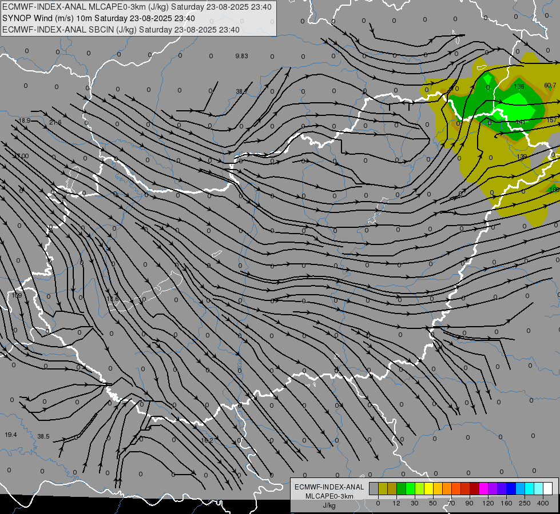The height and width of the screenshot is (514, 560).
Task: Click the legend scale label 160
Action: (506, 503)
